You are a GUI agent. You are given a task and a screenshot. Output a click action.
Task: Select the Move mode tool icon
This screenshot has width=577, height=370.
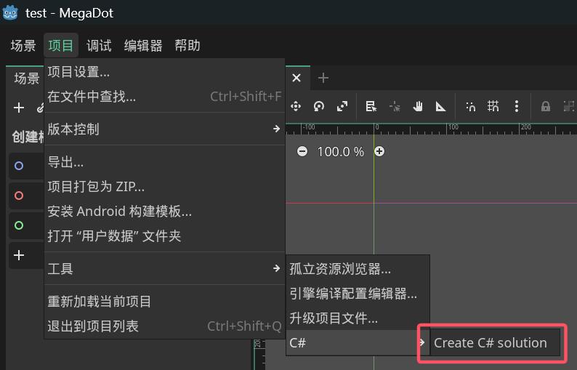click(296, 106)
